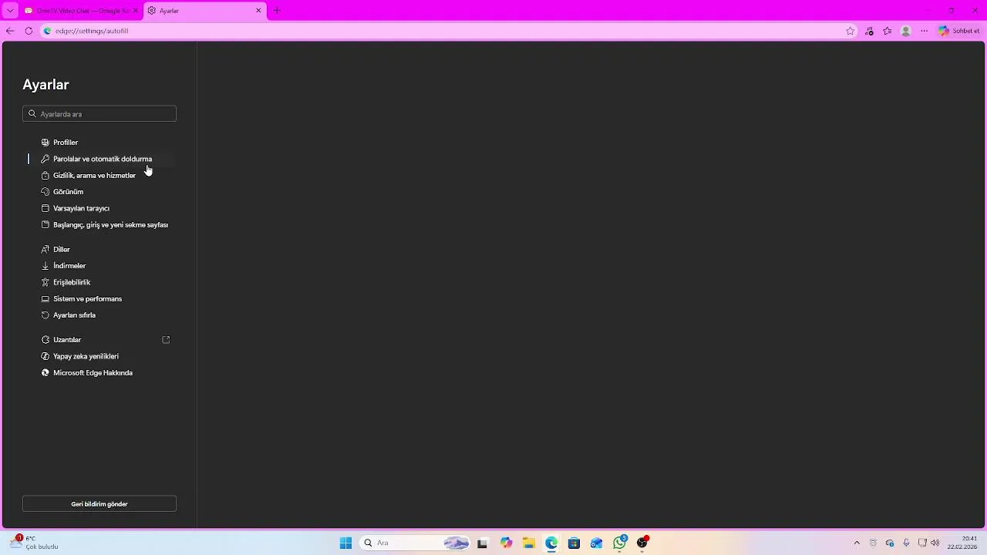Click the İndirmeler download arrow icon

click(45, 266)
